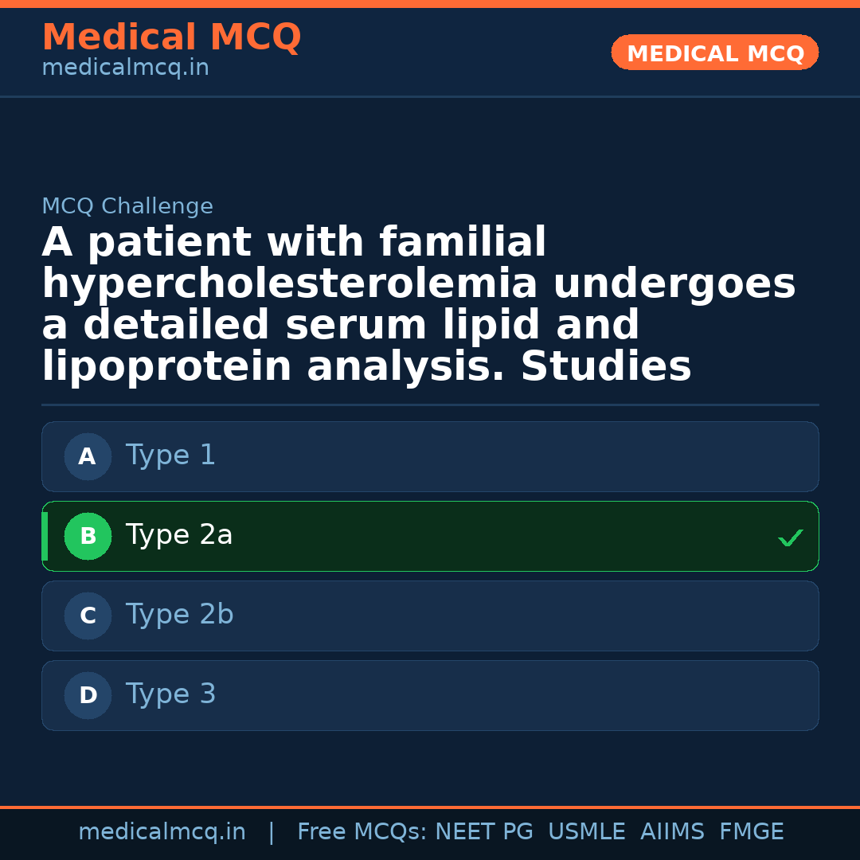Click "Free MCQs:" text in footer
The height and width of the screenshot is (860, 860).
(x=362, y=832)
